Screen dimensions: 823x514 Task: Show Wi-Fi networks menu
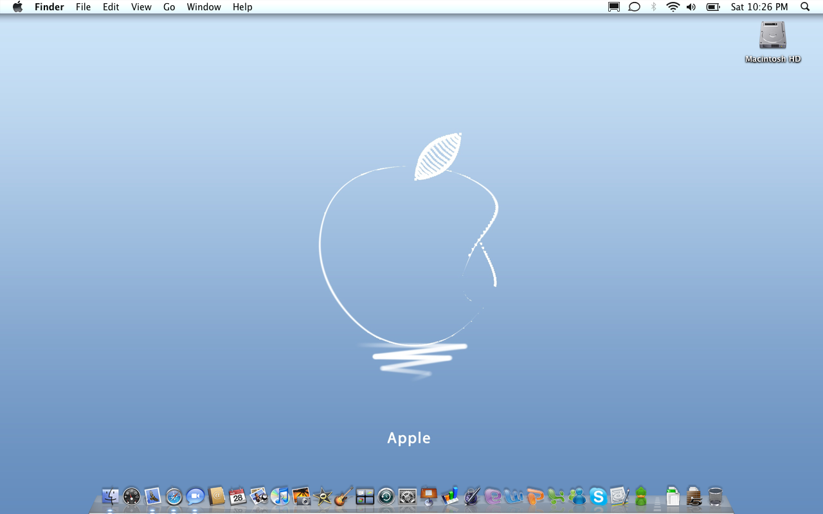tap(673, 7)
